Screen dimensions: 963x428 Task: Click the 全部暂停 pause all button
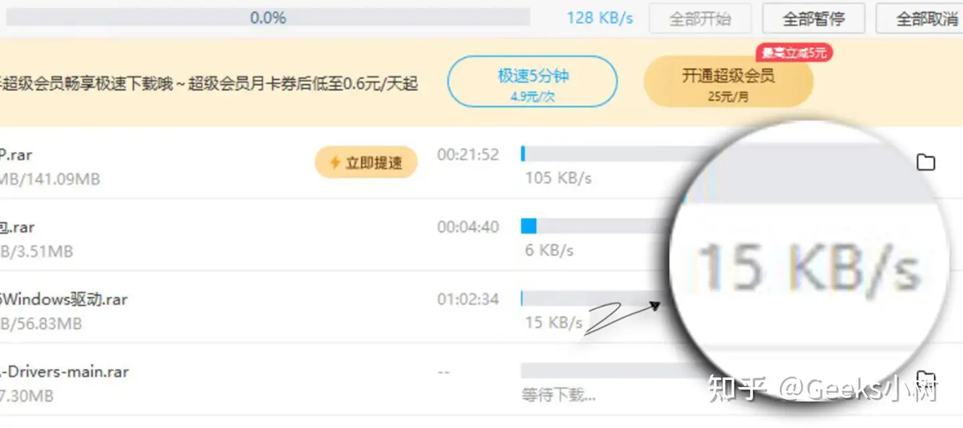pos(814,18)
